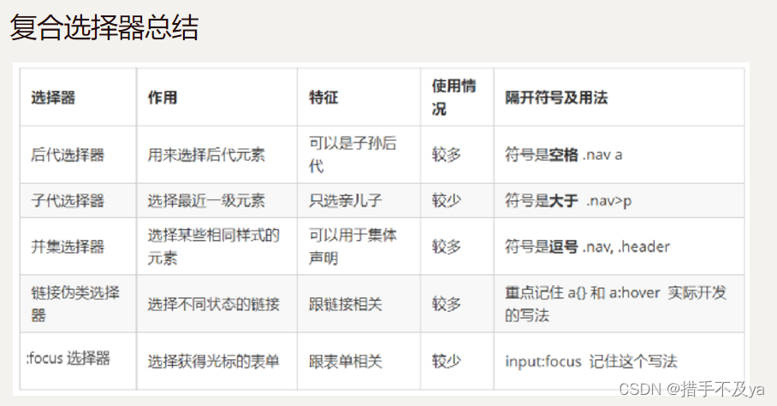Click the heading 复合选择器总结
This screenshot has width=777, height=406.
(104, 27)
